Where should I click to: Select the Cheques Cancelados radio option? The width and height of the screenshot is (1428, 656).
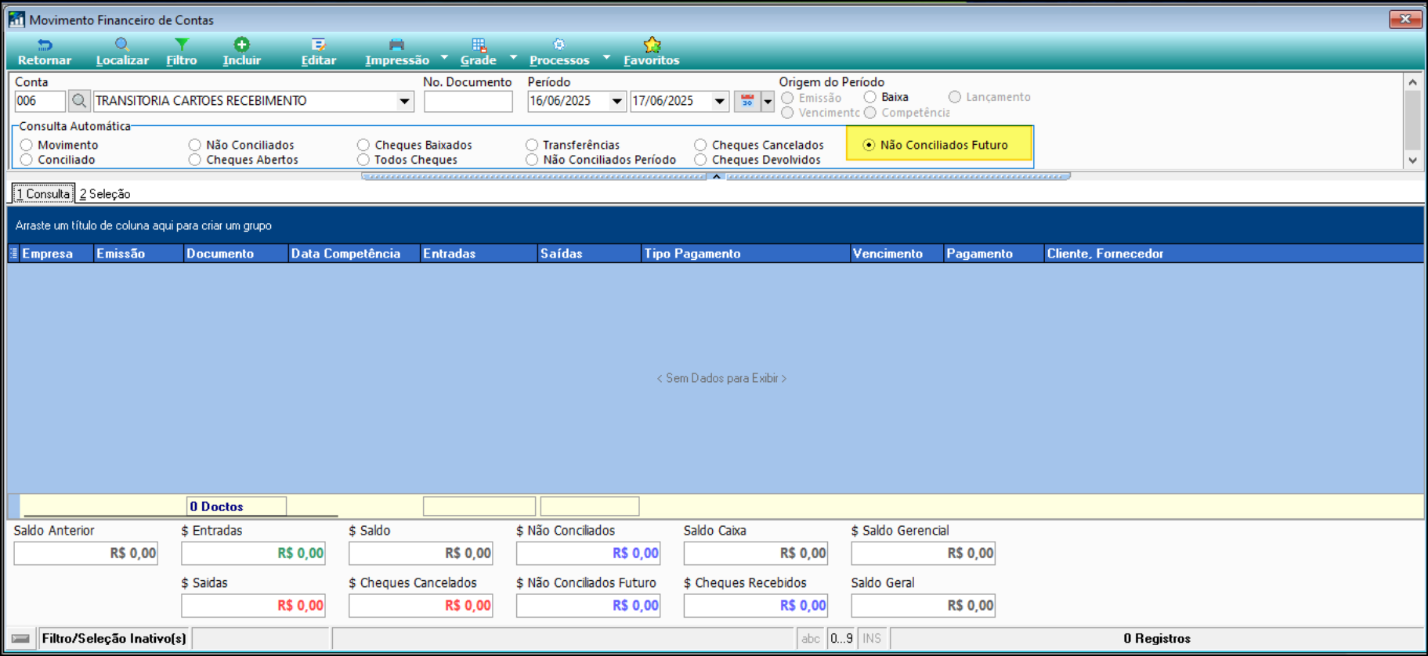tap(700, 145)
